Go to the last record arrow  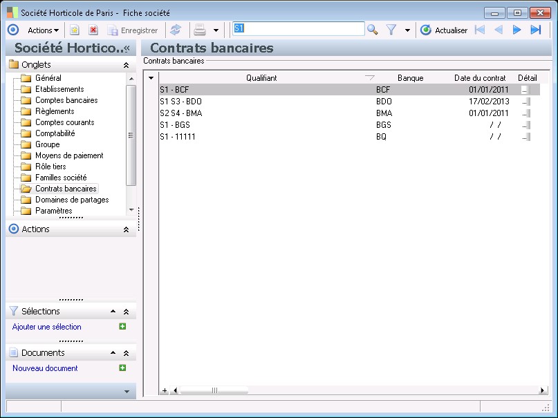click(535, 30)
